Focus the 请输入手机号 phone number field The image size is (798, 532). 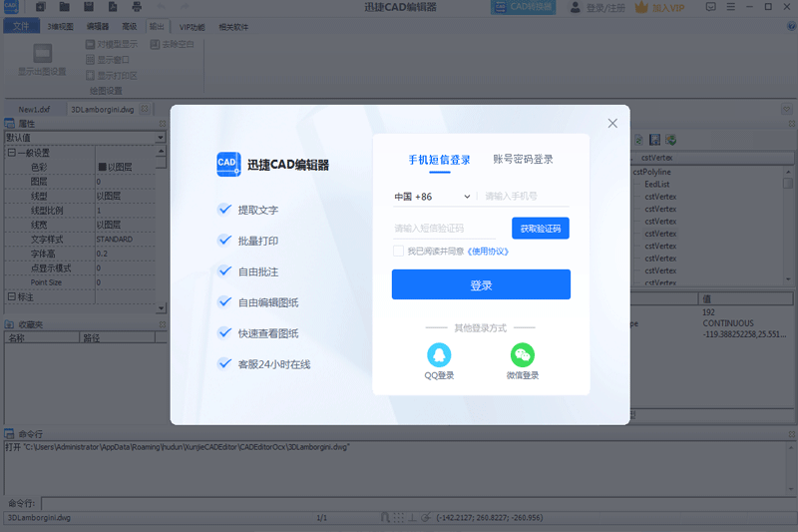pos(526,197)
